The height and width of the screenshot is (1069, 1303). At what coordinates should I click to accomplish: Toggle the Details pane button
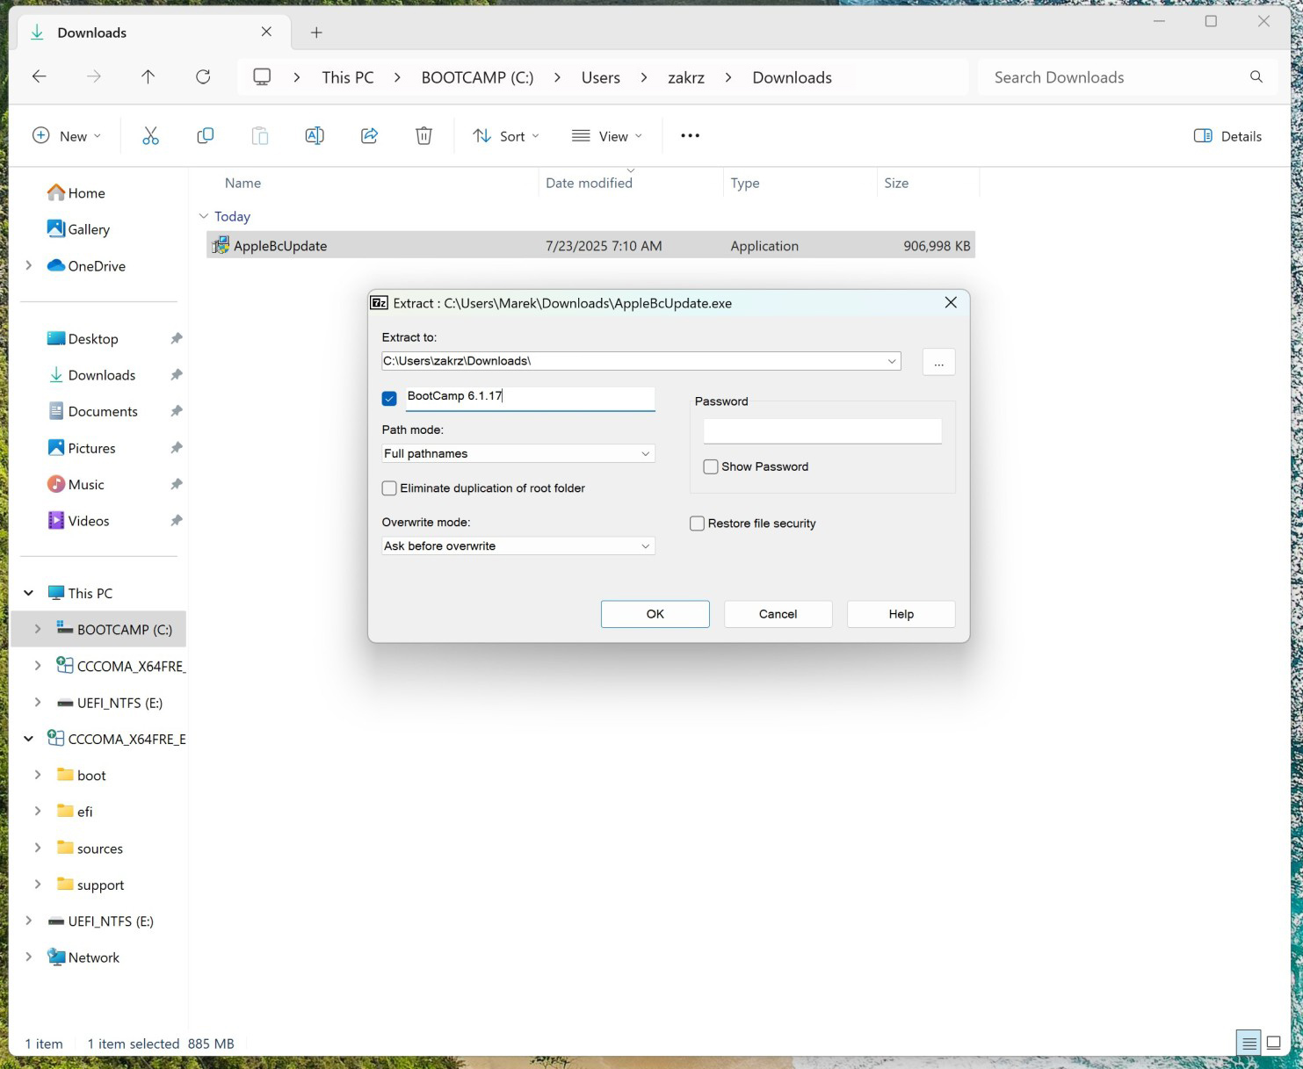[x=1227, y=135]
